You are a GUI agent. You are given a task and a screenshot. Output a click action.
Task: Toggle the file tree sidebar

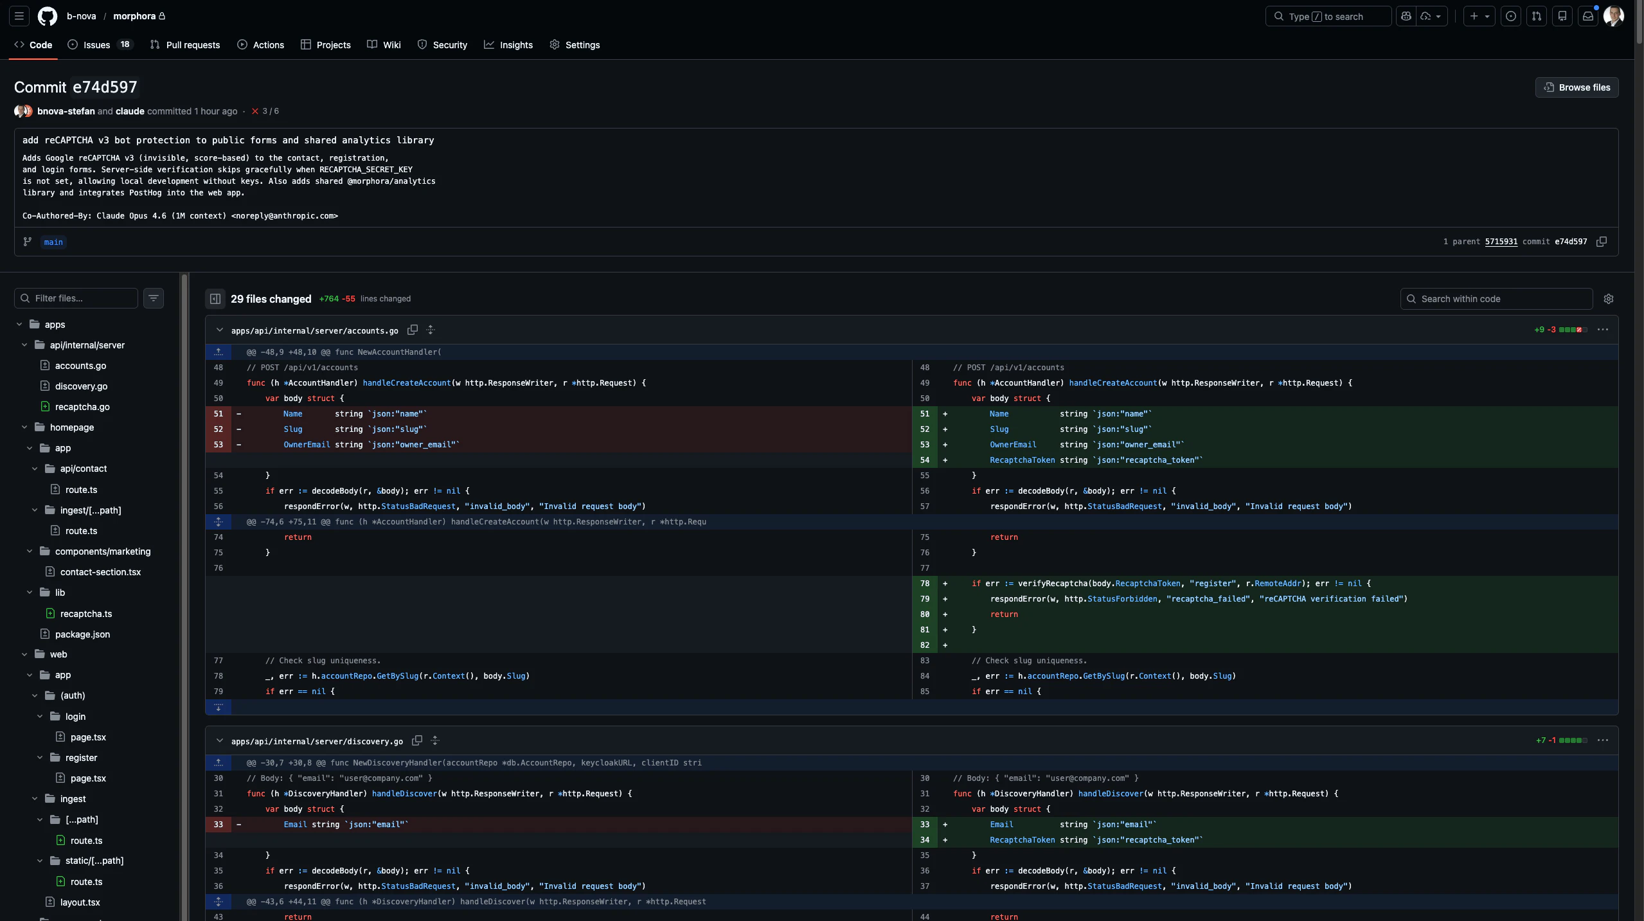[x=215, y=299]
